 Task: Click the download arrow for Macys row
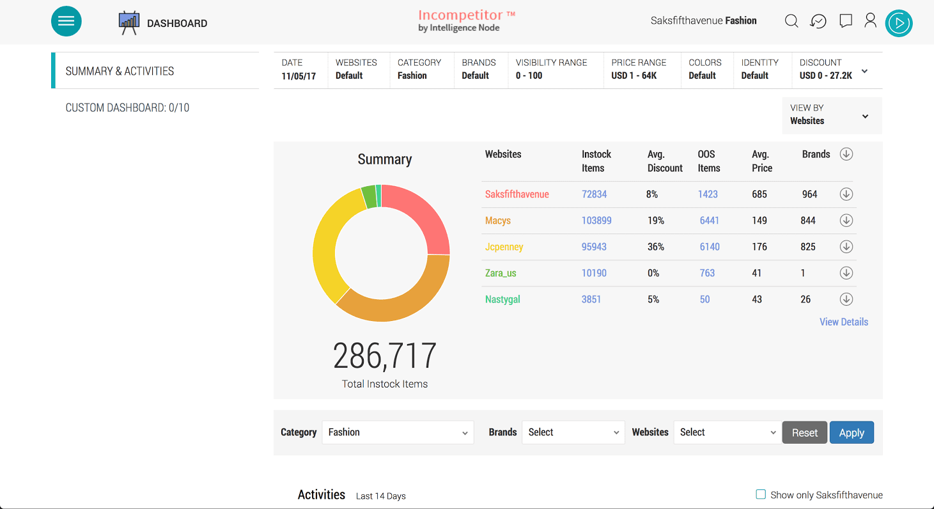[846, 221]
